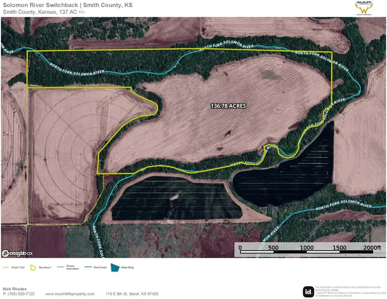
Task: Click the Stream, Intermittent legend line icon
Action: click(61, 268)
